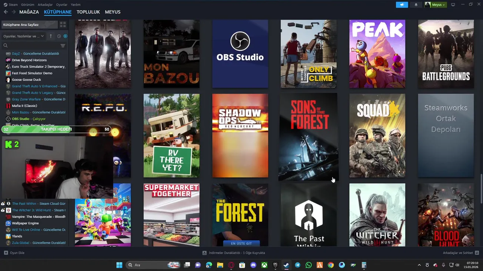Open the Steam announcements megaphone button

click(402, 5)
